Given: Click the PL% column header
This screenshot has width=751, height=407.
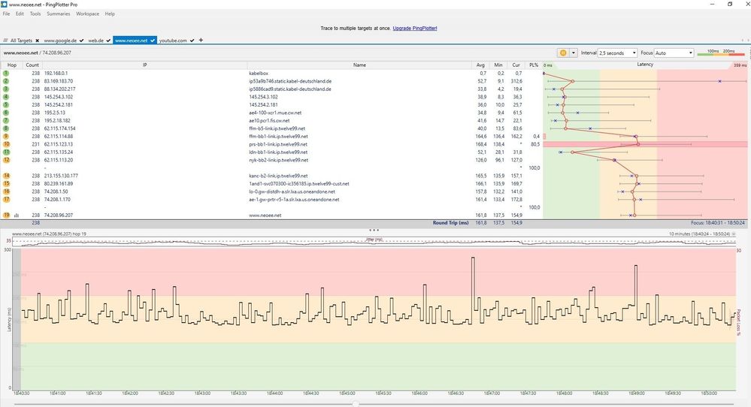Looking at the screenshot, I should pyautogui.click(x=534, y=65).
